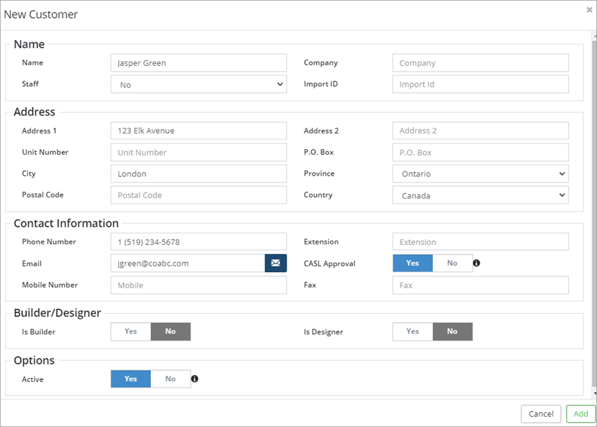Set Is Builder to Yes

131,332
